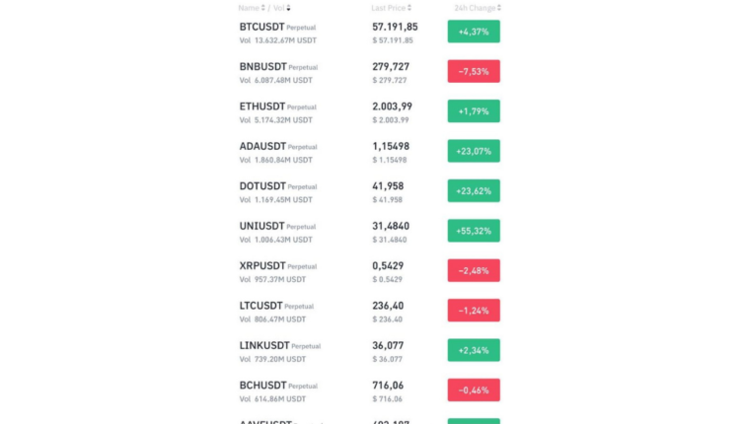Click the -1,24% badge for LTCUSDT
This screenshot has height=424, width=740.
pyautogui.click(x=474, y=311)
